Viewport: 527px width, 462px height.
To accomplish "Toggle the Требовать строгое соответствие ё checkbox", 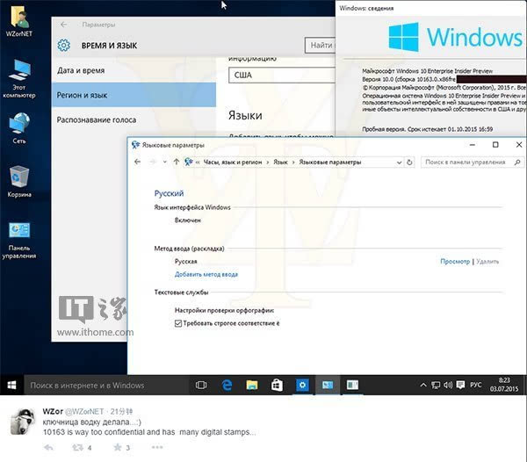I will (179, 324).
